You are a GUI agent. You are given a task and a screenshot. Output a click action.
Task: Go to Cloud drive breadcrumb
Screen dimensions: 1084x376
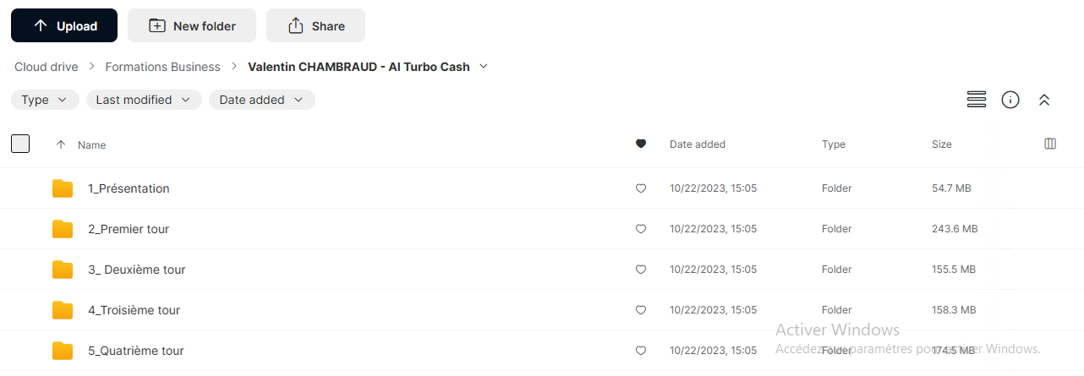(x=47, y=67)
